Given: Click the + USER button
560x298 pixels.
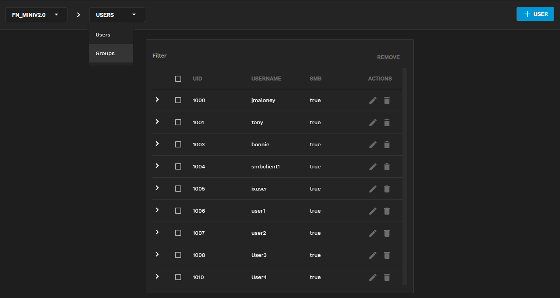Looking at the screenshot, I should 535,14.
